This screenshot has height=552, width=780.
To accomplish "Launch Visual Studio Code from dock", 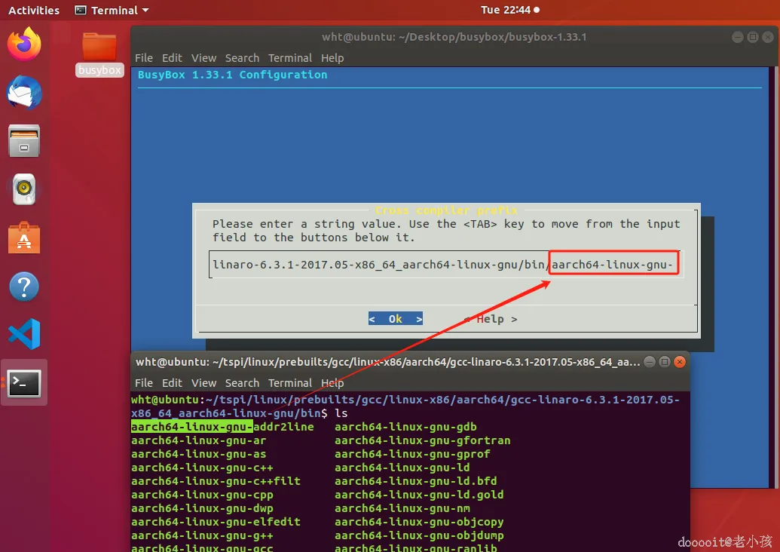I will coord(24,334).
